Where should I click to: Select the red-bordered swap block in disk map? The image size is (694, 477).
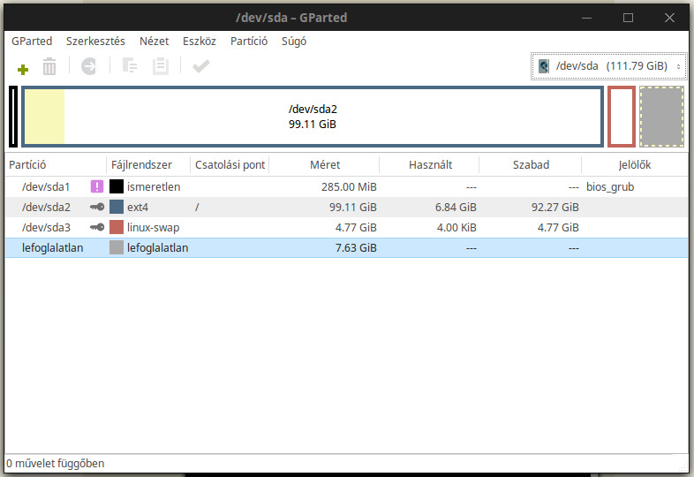tap(622, 117)
